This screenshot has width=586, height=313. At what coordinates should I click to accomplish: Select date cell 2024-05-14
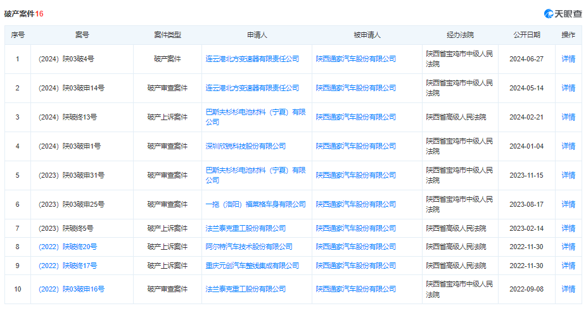click(526, 88)
